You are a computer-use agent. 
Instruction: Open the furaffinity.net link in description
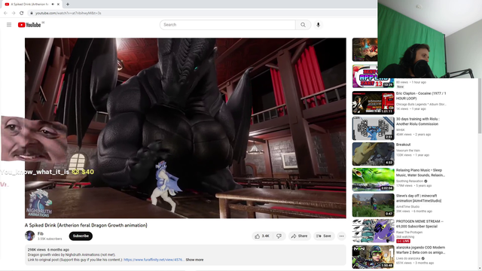154,260
